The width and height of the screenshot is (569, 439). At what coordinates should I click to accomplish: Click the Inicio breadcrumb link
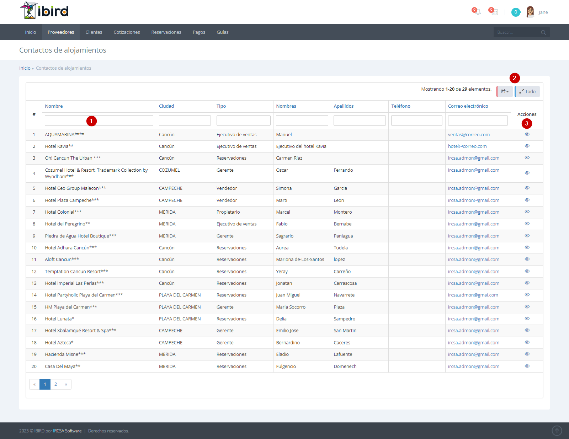[x=25, y=68]
